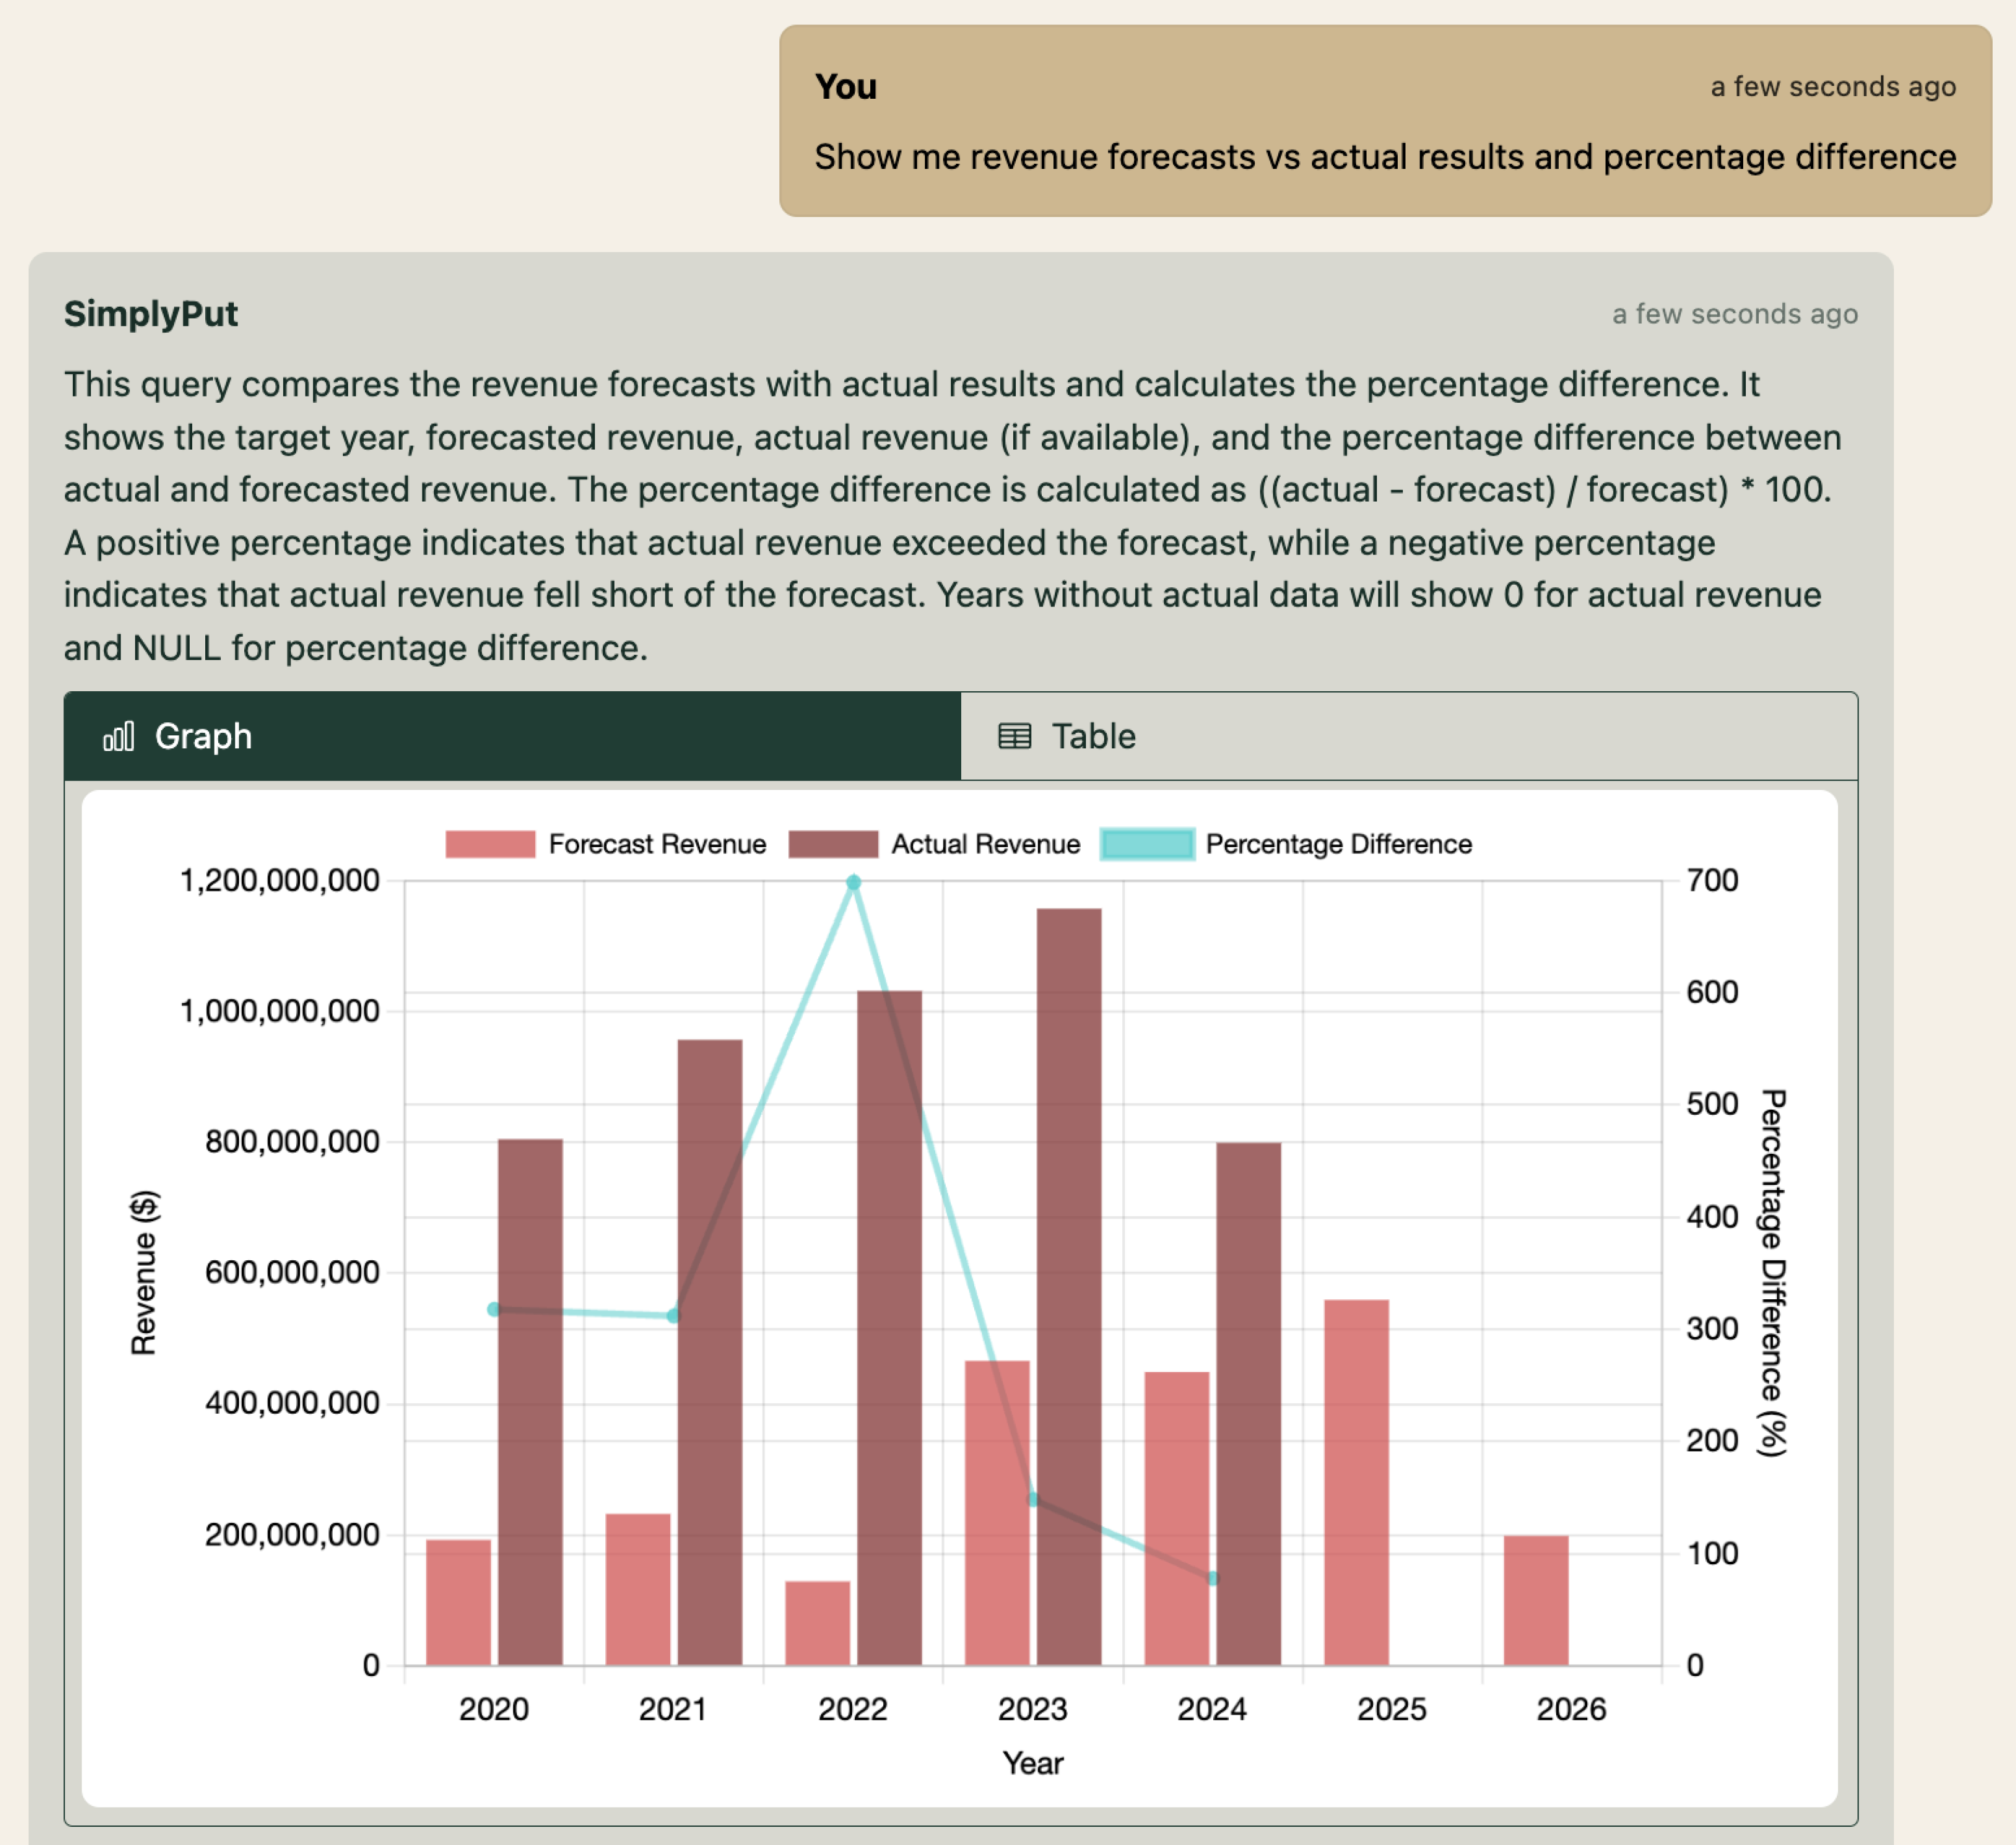2016x1845 pixels.
Task: Select the 2025 forecast revenue bar
Action: [1357, 1482]
